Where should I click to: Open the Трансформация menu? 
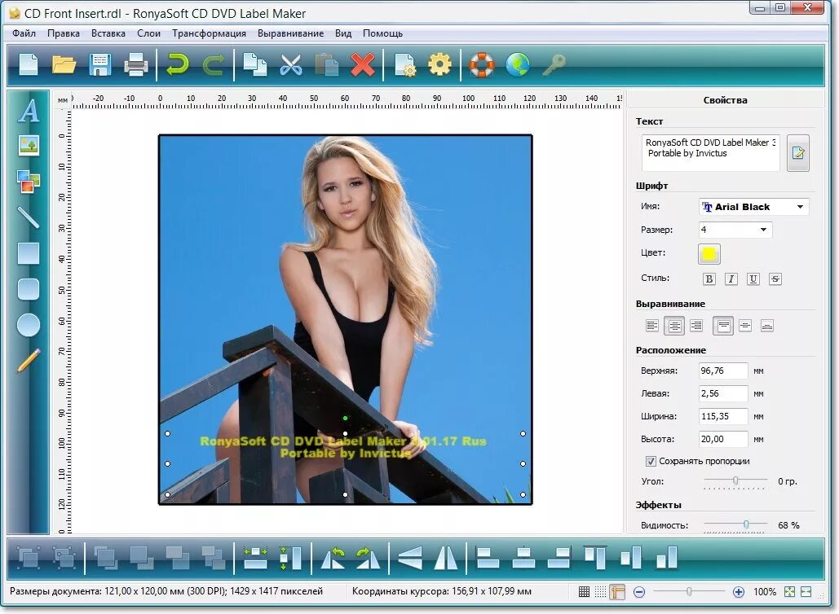[x=210, y=33]
